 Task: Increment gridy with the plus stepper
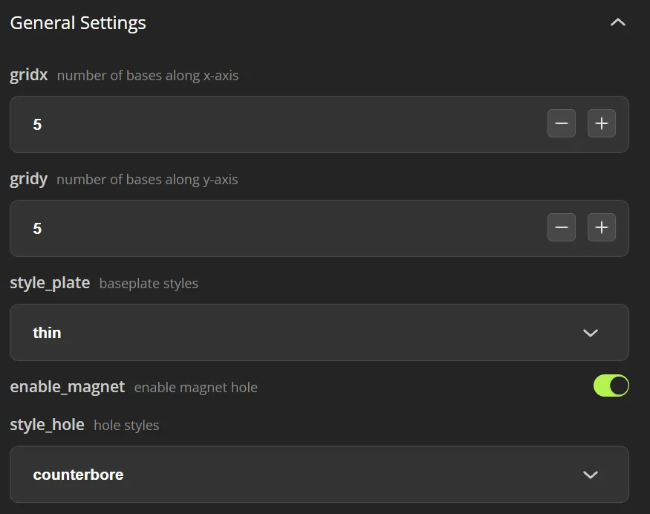click(x=602, y=227)
